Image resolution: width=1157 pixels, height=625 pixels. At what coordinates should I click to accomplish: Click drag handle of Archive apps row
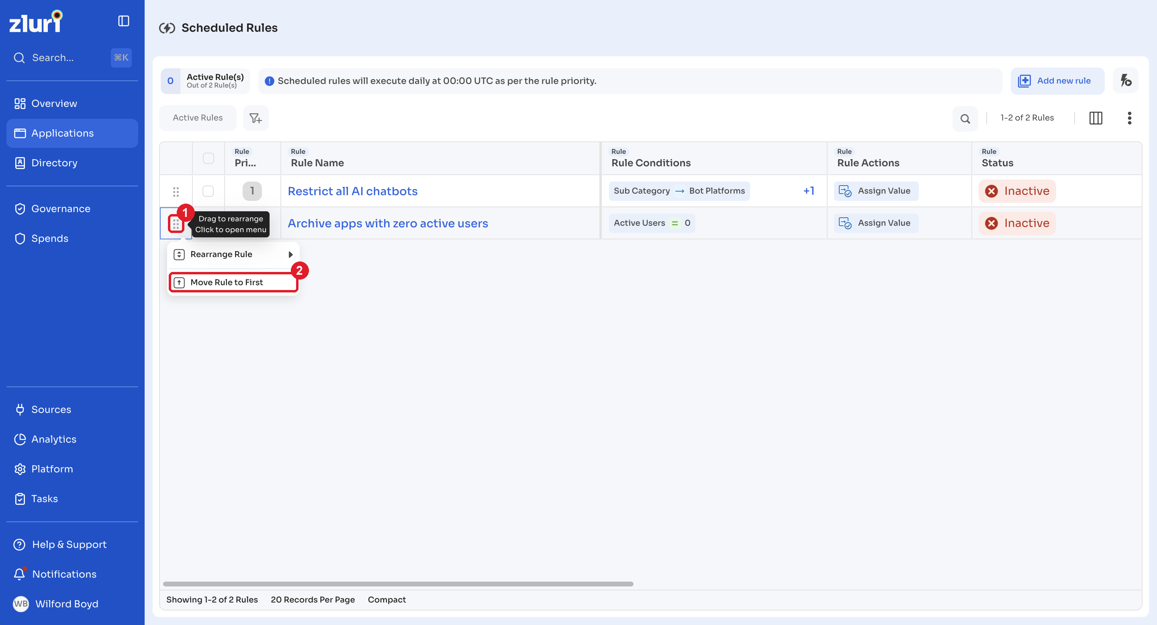[176, 224]
